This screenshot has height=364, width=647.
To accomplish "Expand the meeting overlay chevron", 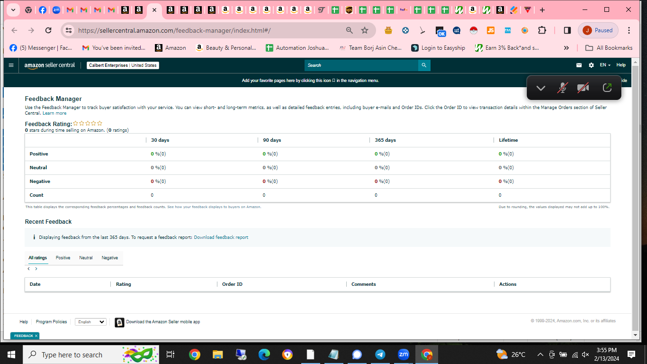I will [x=540, y=88].
